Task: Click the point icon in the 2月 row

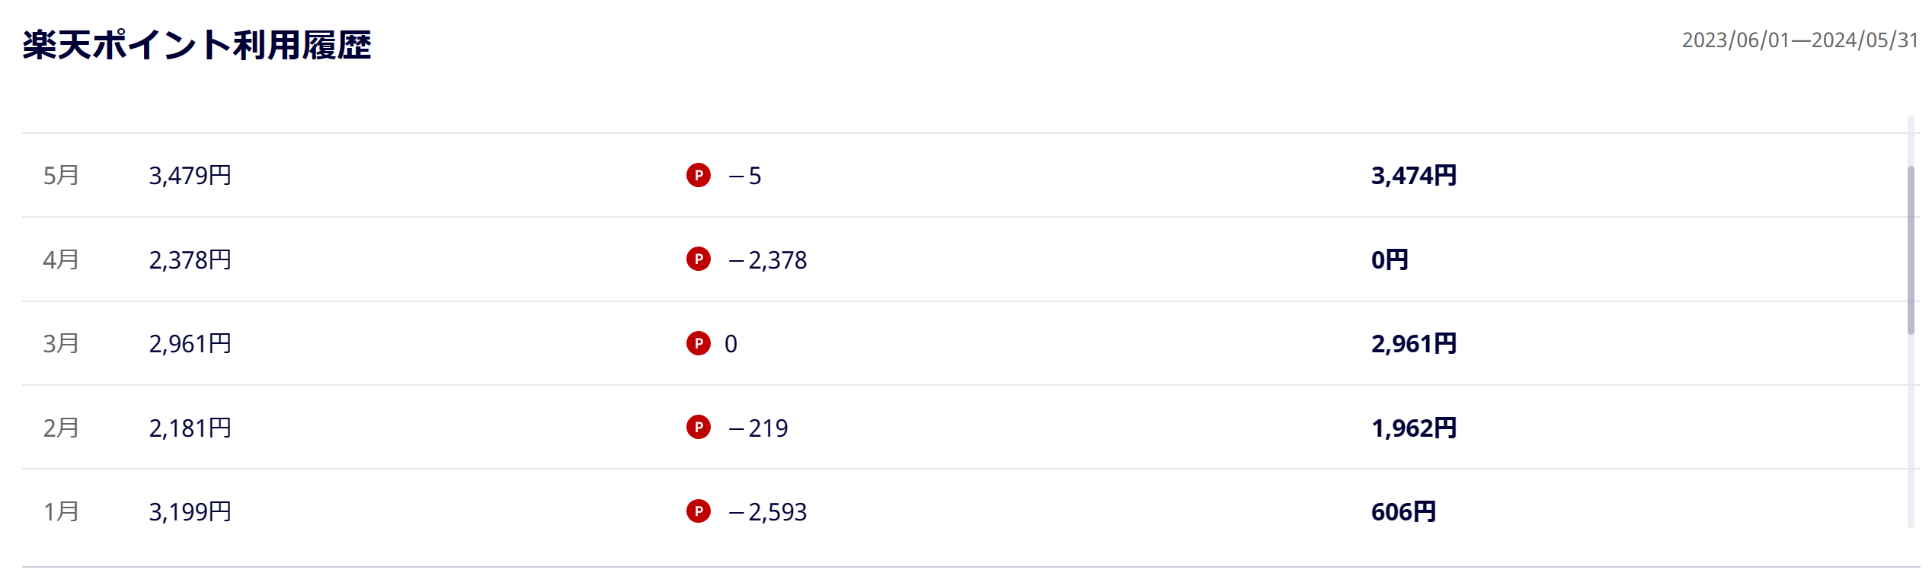Action: click(x=698, y=428)
